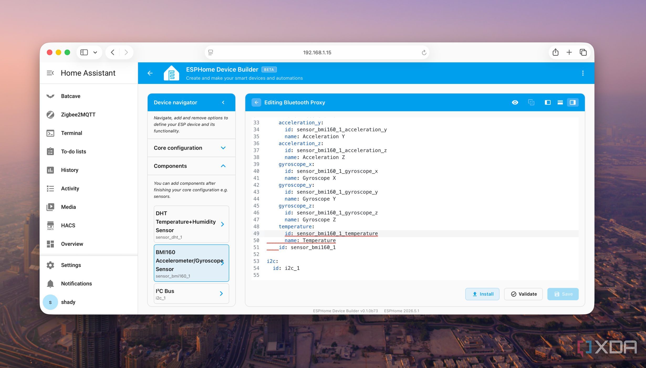Click 'ESPHome Device Builder v0.1.0b73' footer text
This screenshot has height=368, width=646.
(345, 311)
